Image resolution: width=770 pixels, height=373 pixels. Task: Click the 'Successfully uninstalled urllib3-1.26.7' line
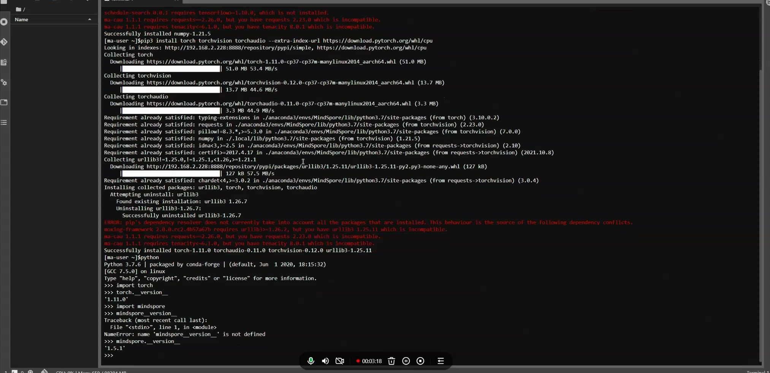pyautogui.click(x=182, y=215)
